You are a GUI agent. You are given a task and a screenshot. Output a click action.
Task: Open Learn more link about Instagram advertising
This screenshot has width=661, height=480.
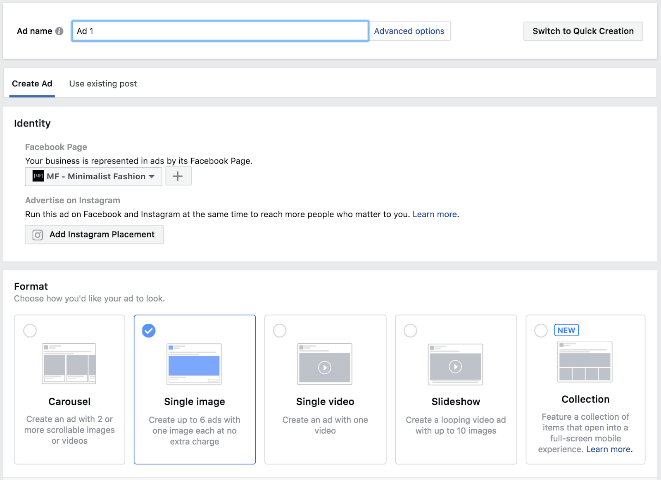pyautogui.click(x=435, y=214)
